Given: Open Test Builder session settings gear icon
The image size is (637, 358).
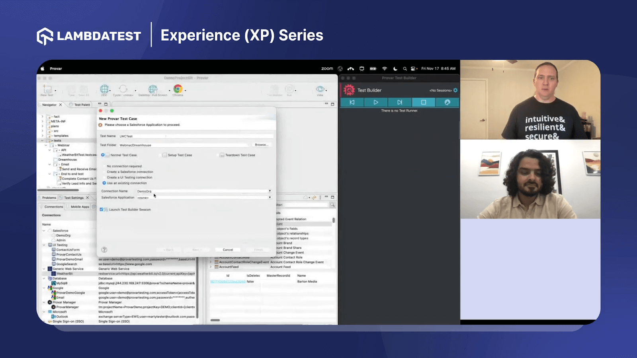Looking at the screenshot, I should tap(455, 90).
